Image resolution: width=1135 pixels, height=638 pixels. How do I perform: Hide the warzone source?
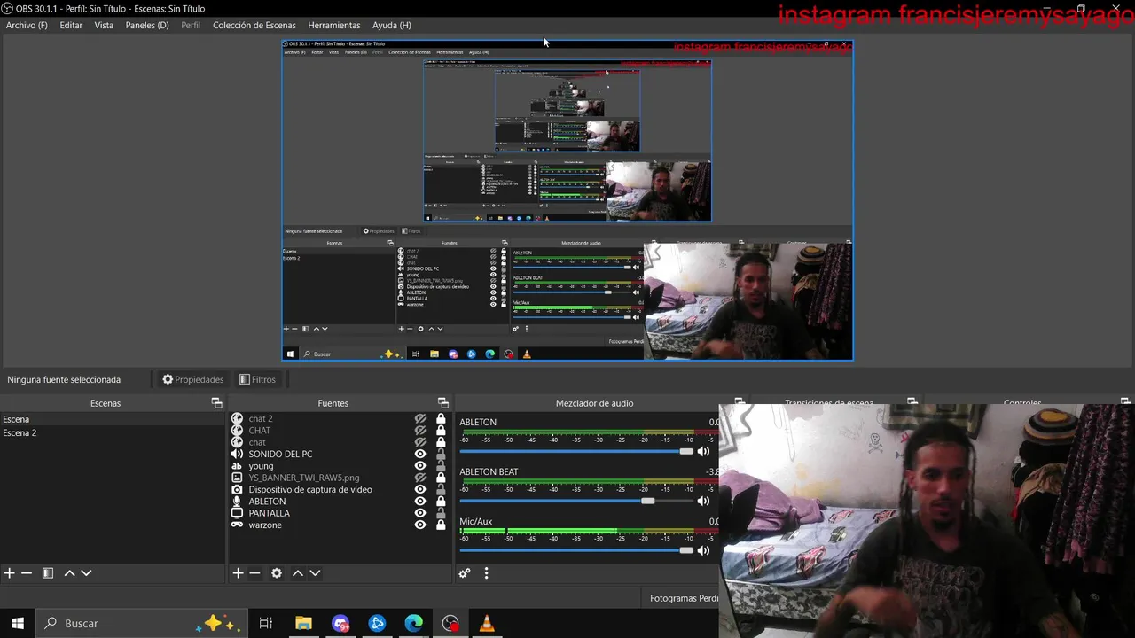click(420, 525)
